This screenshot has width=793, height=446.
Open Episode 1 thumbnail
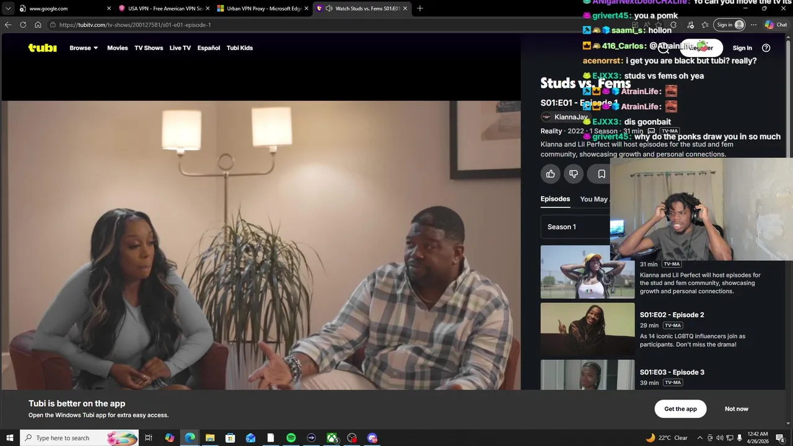coord(587,272)
